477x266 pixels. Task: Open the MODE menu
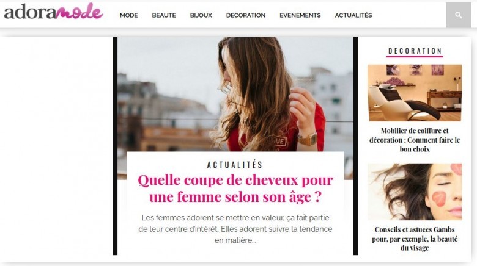(x=128, y=15)
